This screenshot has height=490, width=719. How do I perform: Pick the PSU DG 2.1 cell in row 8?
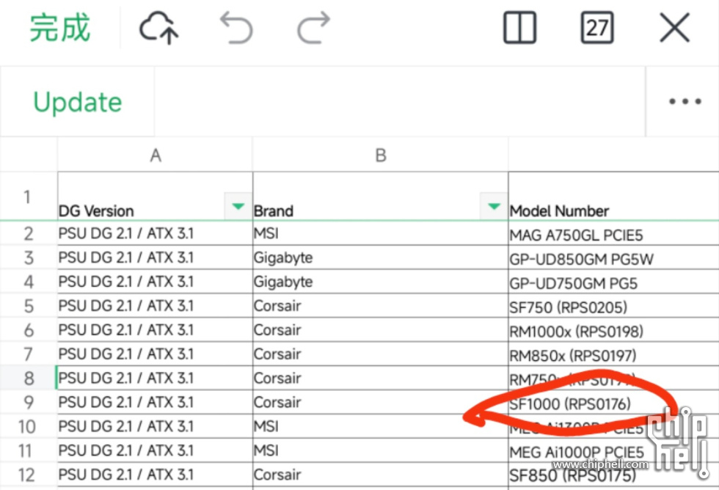pyautogui.click(x=156, y=379)
